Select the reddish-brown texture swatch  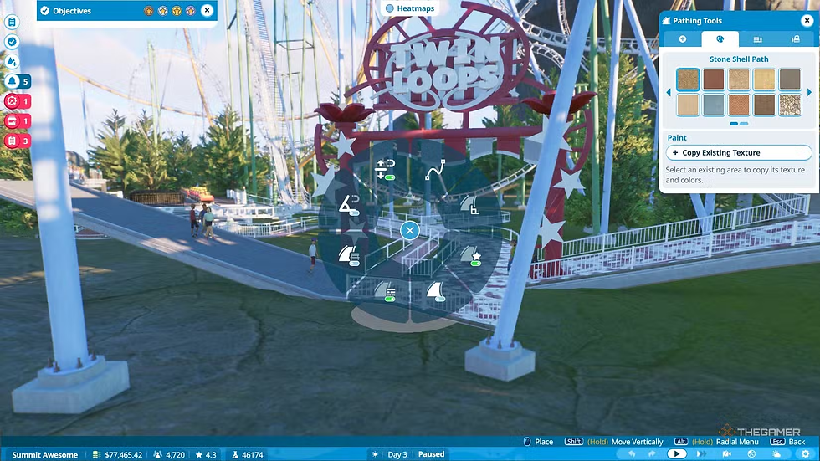coord(713,79)
